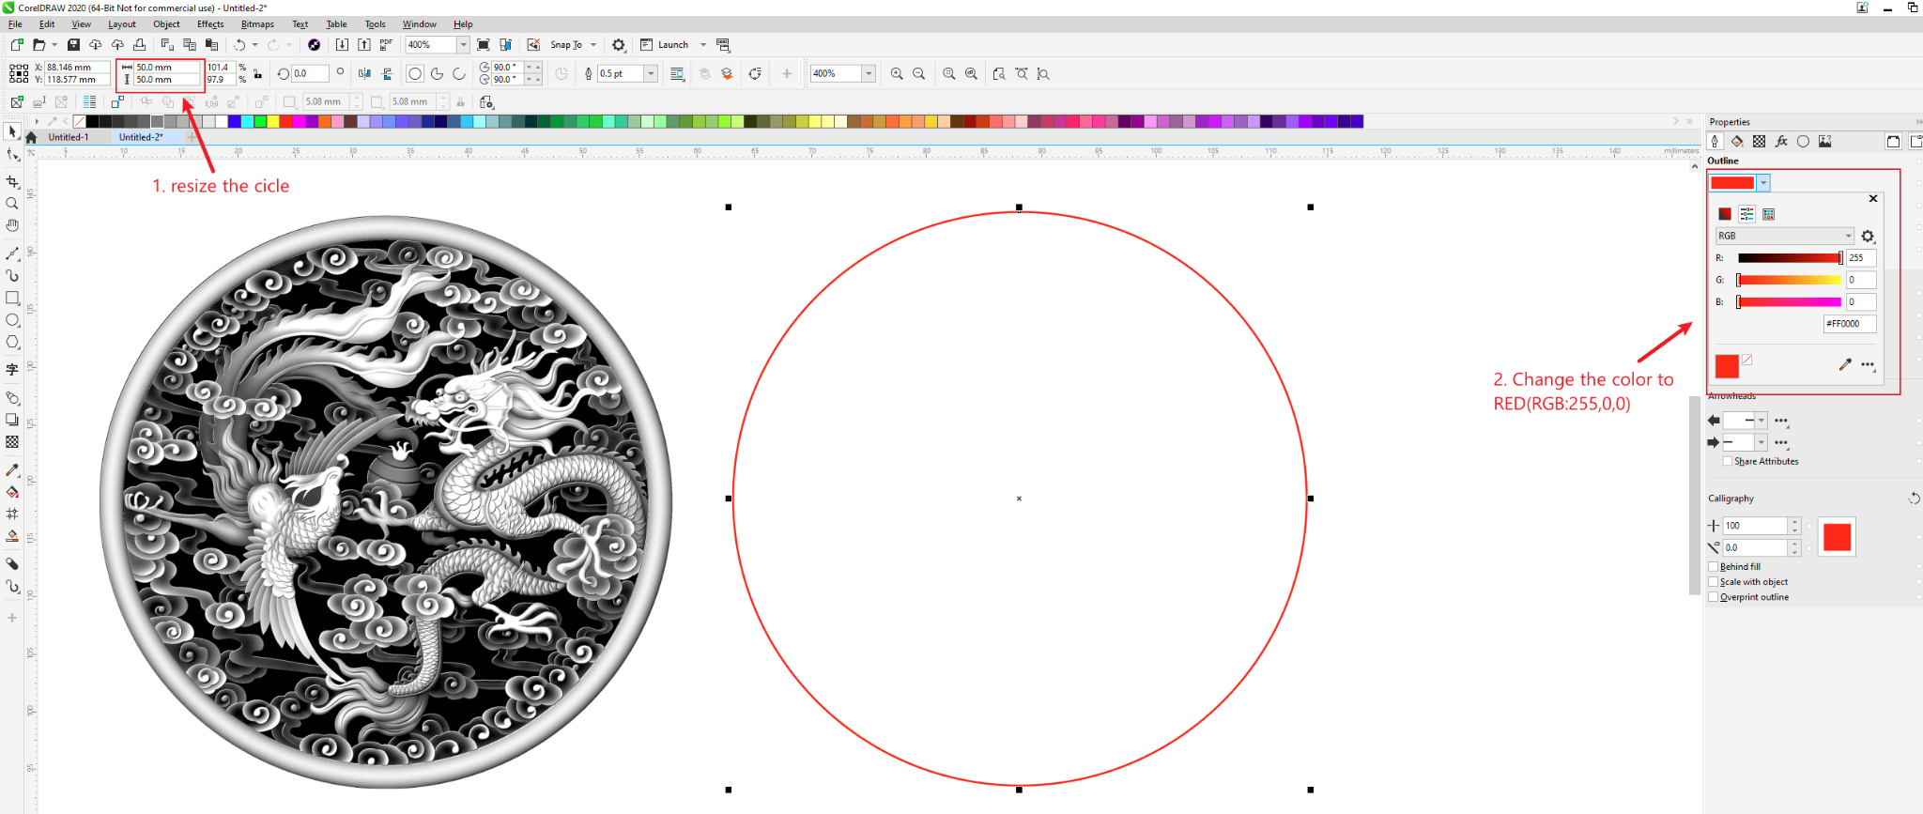This screenshot has width=1923, height=814.
Task: Open the RGB color model dropdown
Action: pyautogui.click(x=1784, y=236)
